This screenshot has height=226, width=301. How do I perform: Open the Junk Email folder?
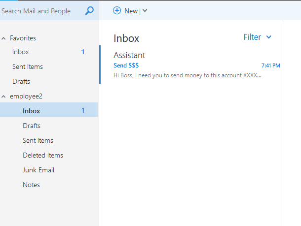click(x=38, y=170)
